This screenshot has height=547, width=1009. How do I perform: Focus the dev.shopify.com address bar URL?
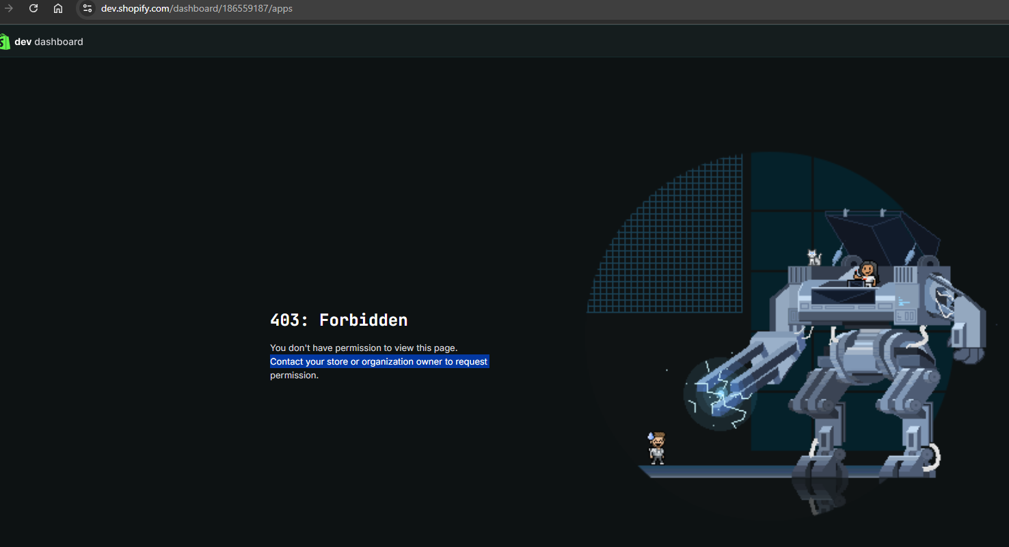point(197,9)
